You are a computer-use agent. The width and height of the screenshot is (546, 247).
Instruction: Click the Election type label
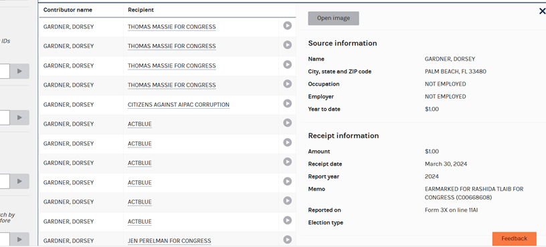(326, 223)
